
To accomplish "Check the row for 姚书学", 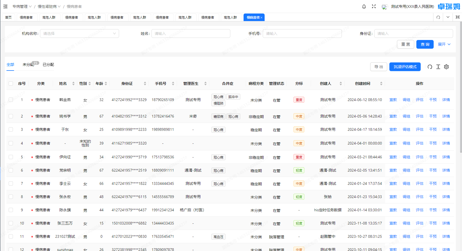I will click(11, 116).
